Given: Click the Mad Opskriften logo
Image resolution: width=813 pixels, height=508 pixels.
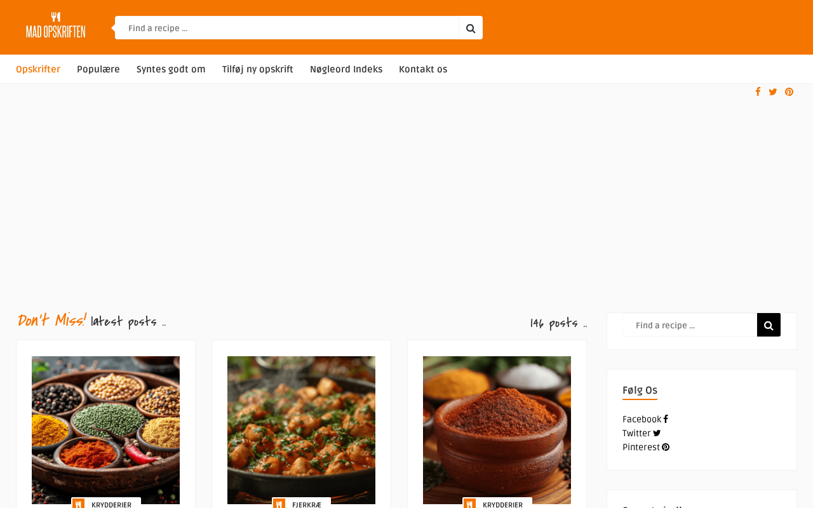Looking at the screenshot, I should click(56, 26).
